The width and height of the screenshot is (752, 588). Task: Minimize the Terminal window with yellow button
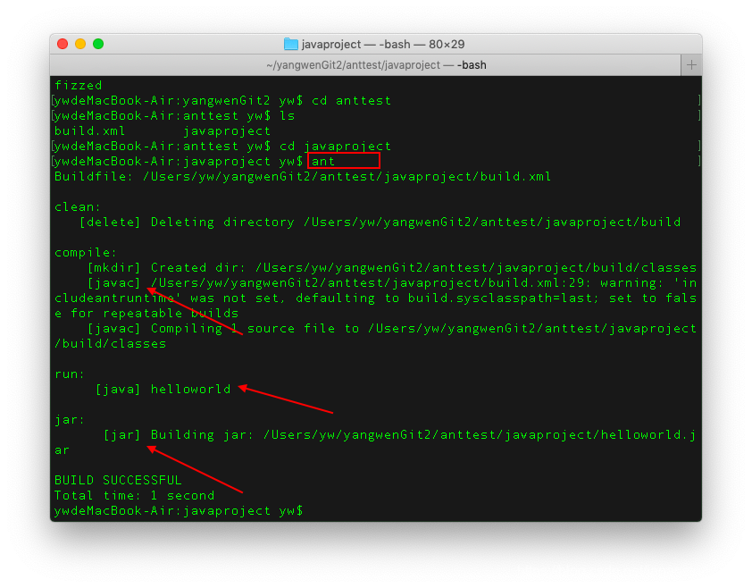[x=80, y=44]
